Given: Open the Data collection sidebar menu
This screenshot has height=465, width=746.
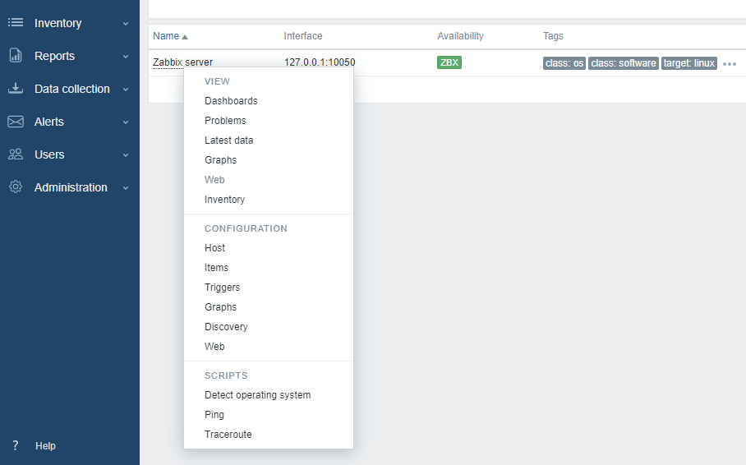Looking at the screenshot, I should [70, 89].
